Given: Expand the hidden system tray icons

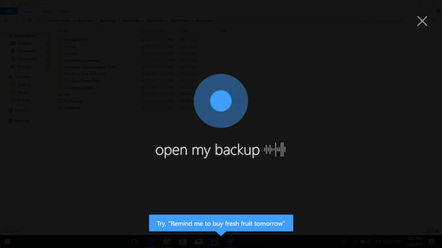Looking at the screenshot, I should (354, 241).
